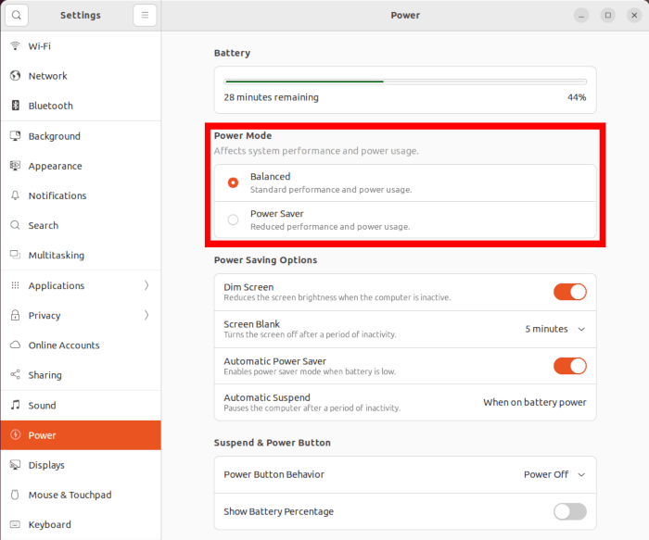Disable the Dim Screen toggle
649x540 pixels.
[x=570, y=292]
